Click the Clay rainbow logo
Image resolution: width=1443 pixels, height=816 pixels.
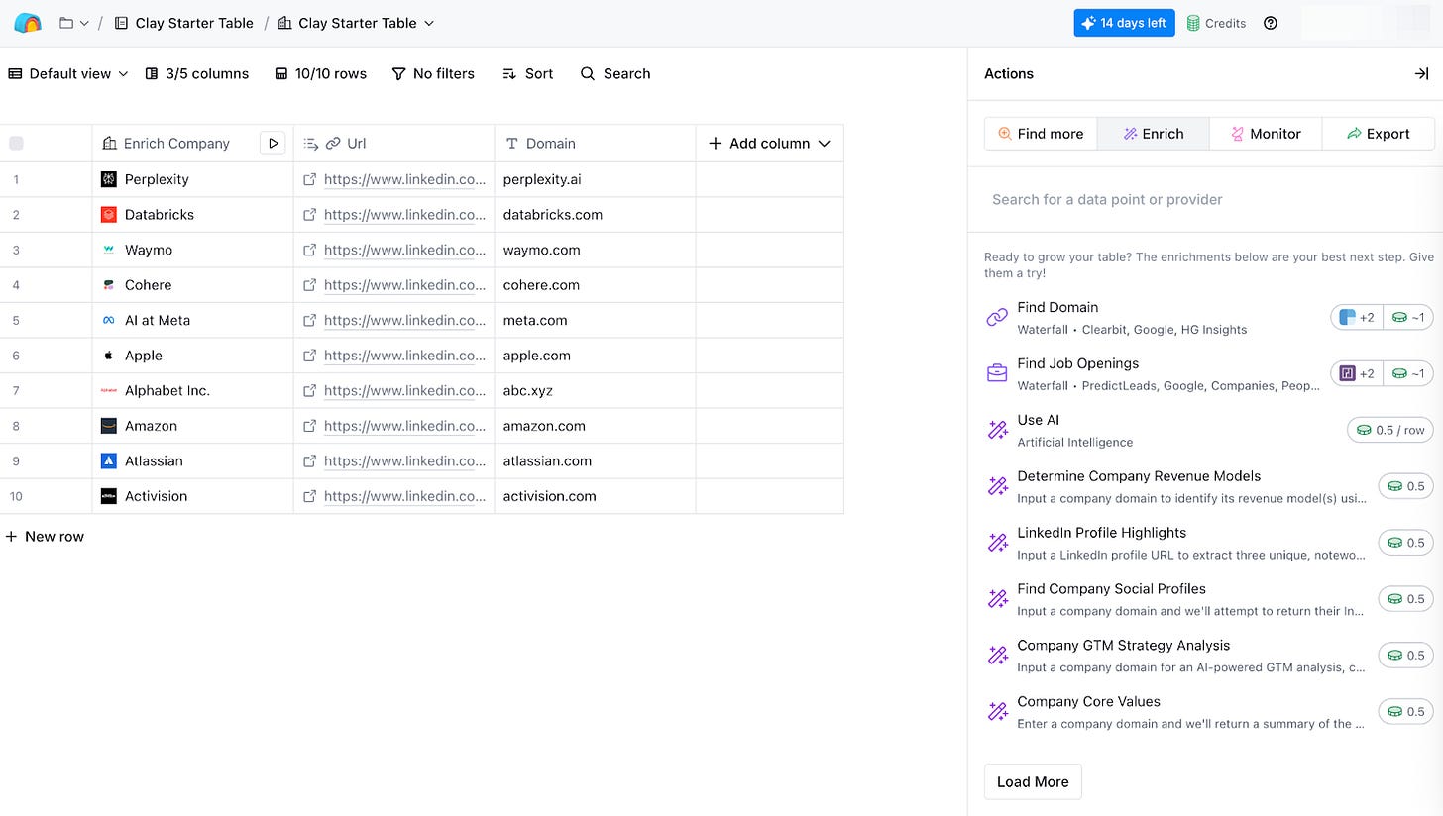[28, 23]
